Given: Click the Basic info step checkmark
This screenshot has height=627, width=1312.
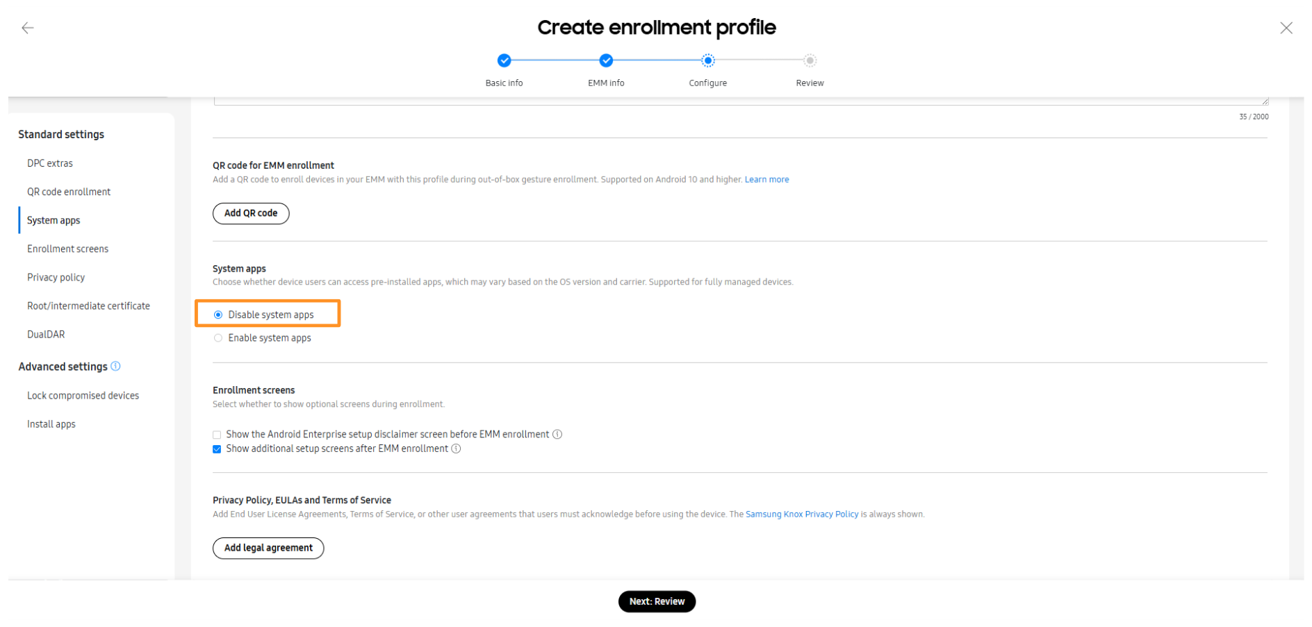Looking at the screenshot, I should coord(505,60).
